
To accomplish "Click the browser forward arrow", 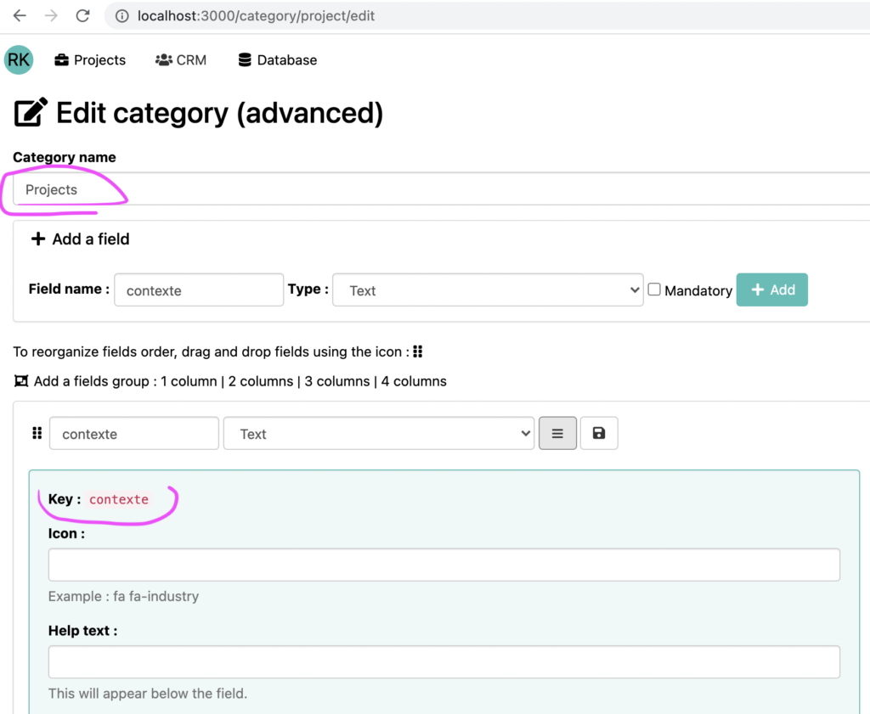I will click(51, 15).
